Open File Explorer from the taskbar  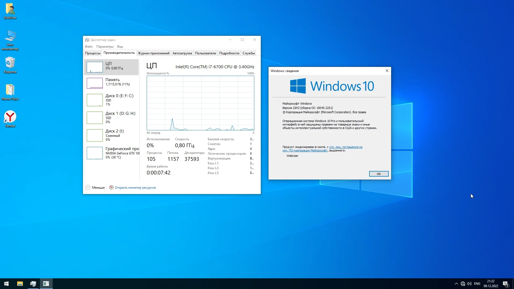click(x=20, y=284)
